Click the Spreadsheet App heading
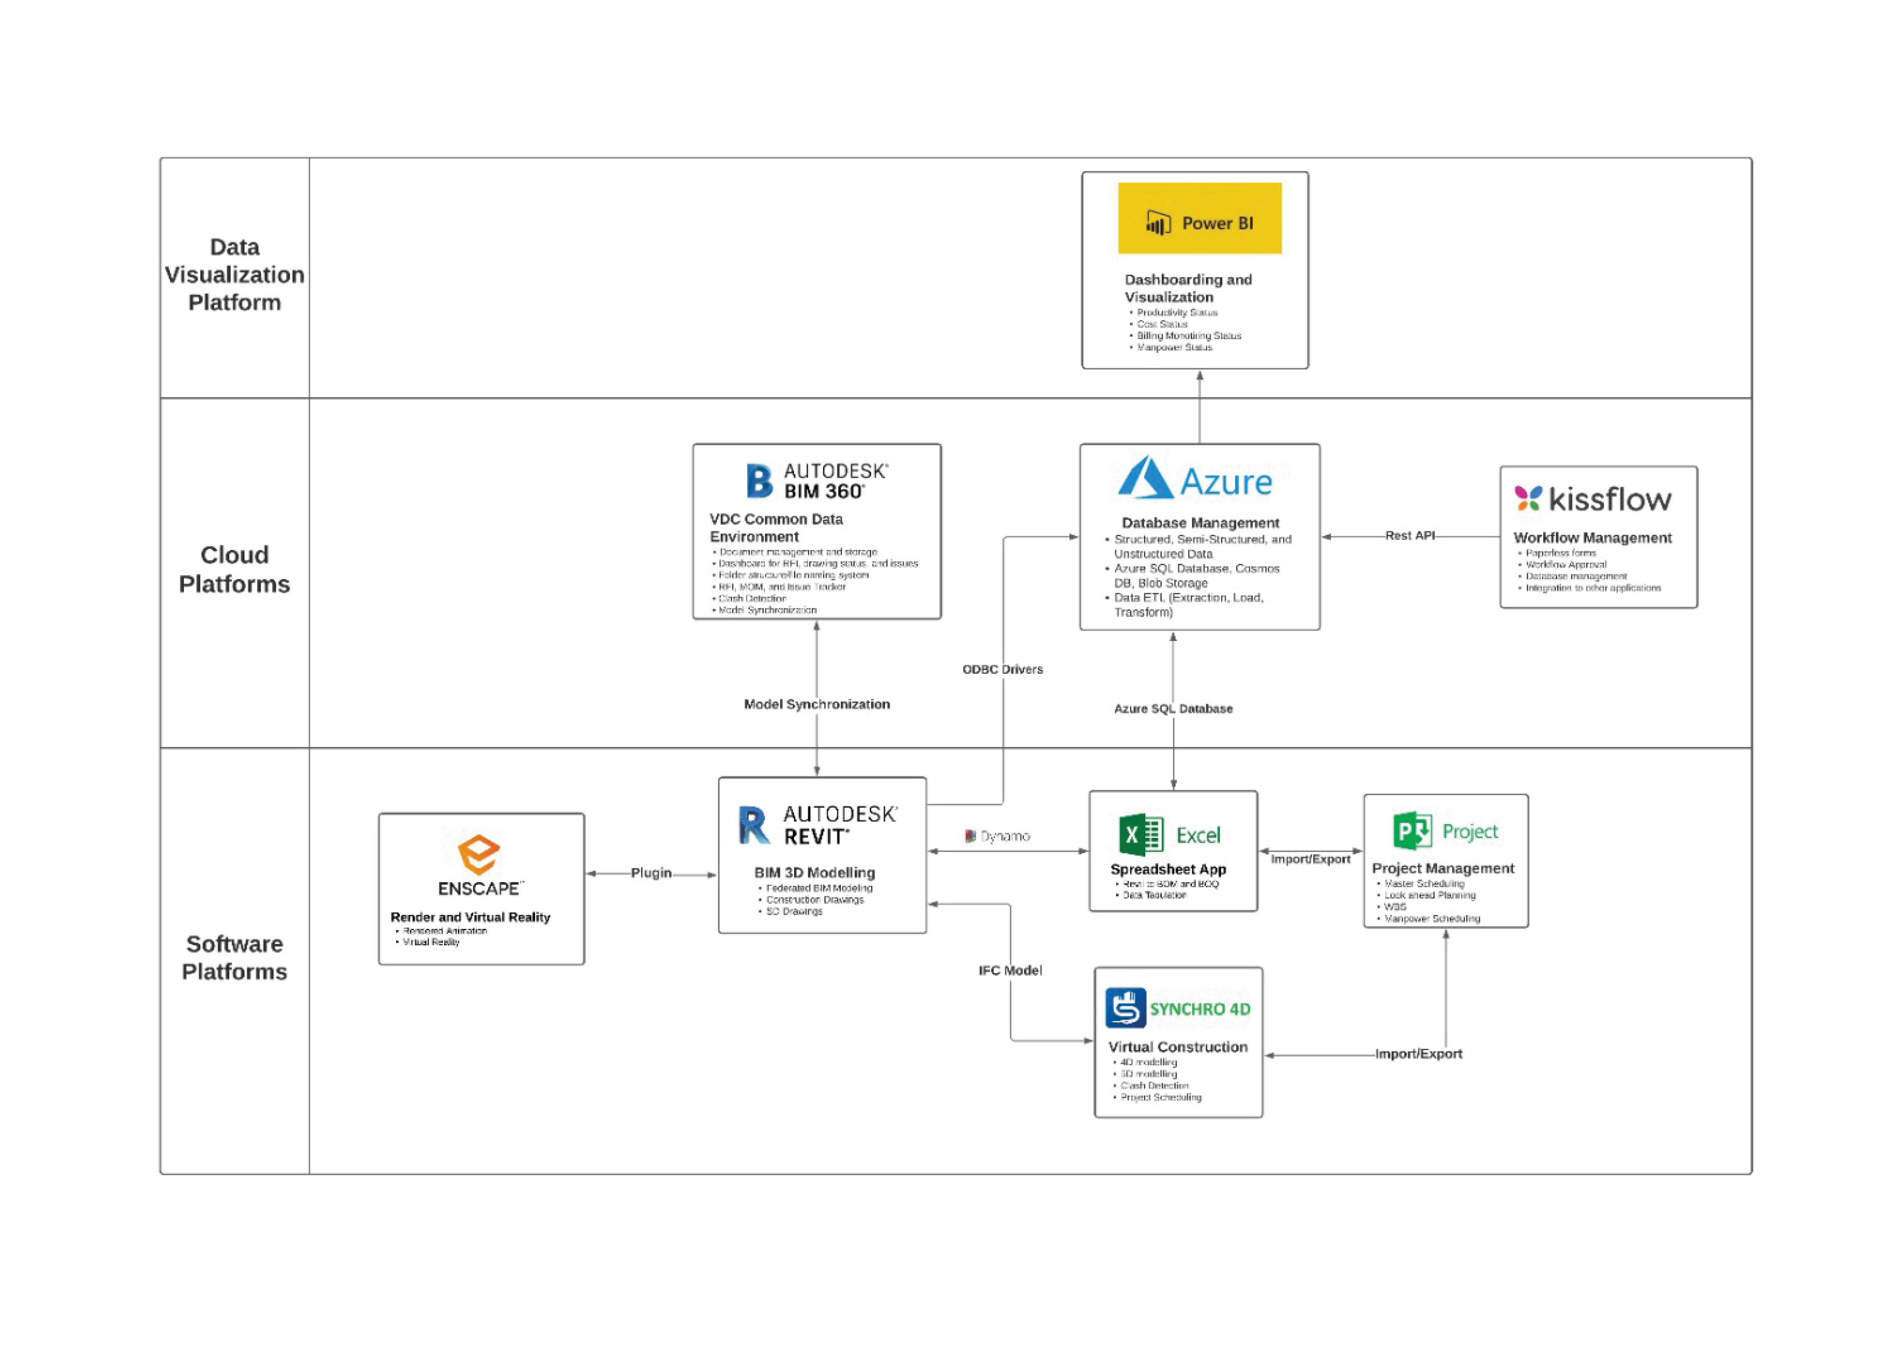This screenshot has width=1904, height=1346. tap(1168, 869)
